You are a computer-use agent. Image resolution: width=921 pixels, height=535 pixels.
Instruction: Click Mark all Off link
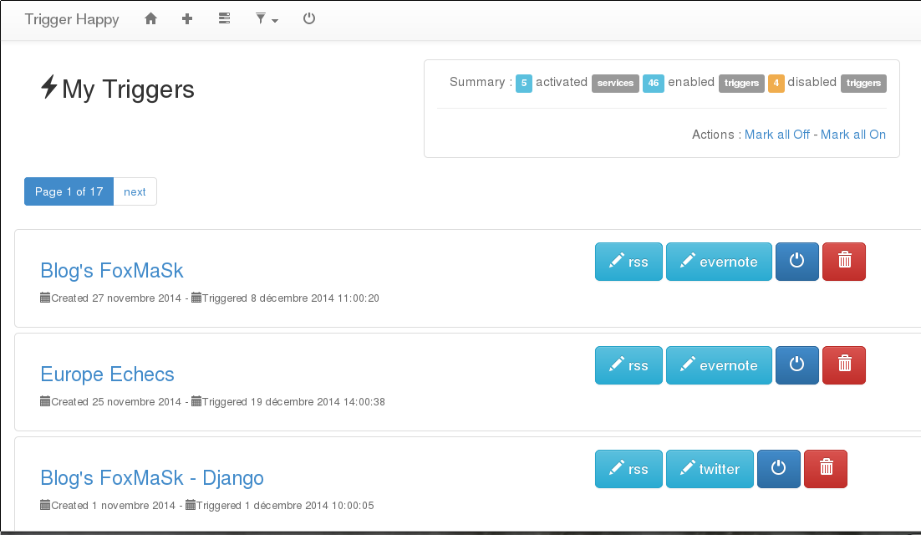777,135
